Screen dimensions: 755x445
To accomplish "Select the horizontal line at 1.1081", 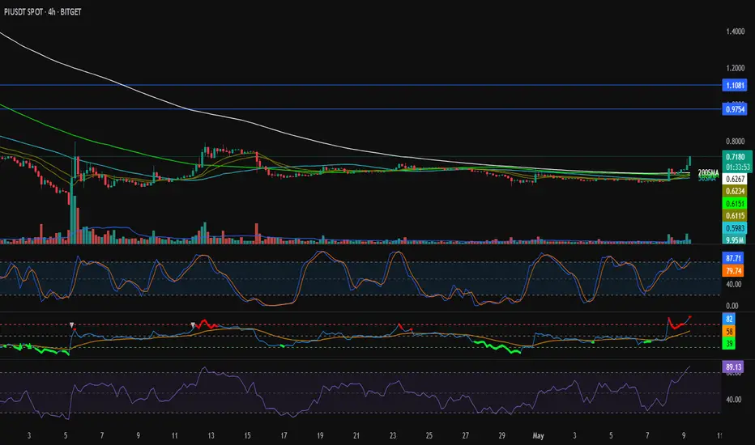I will tap(361, 85).
